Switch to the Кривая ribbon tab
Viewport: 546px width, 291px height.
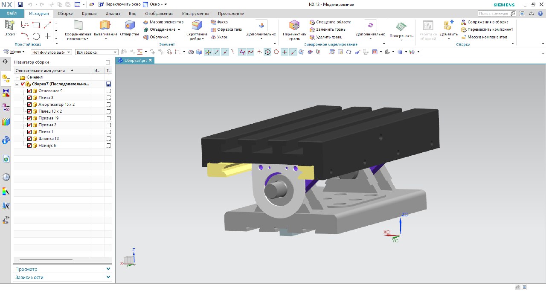89,13
